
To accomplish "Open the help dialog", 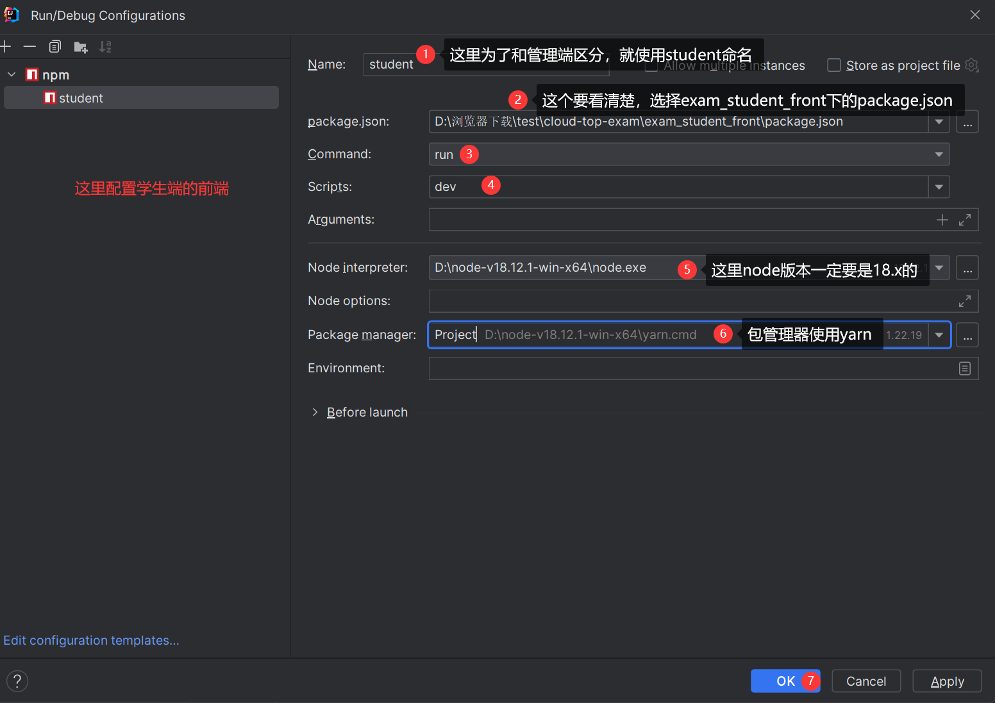I will coord(17,681).
